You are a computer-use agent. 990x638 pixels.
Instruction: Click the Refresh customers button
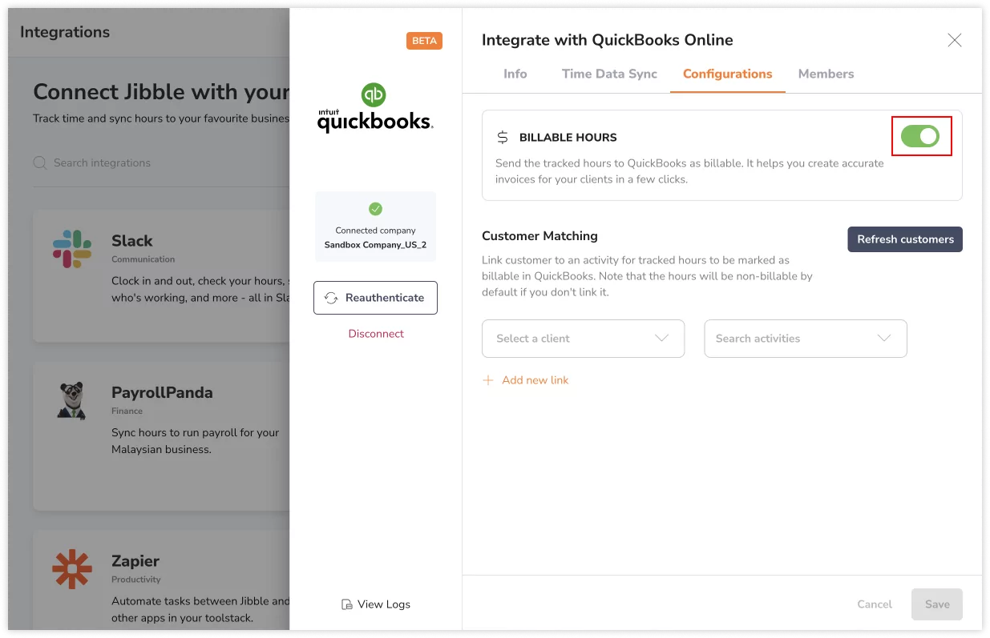(x=905, y=239)
